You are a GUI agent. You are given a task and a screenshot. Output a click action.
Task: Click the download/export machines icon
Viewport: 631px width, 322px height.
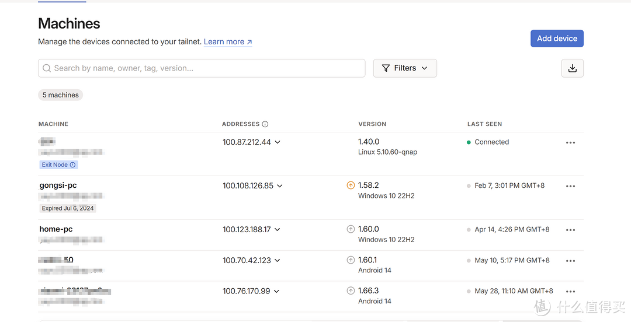[572, 68]
